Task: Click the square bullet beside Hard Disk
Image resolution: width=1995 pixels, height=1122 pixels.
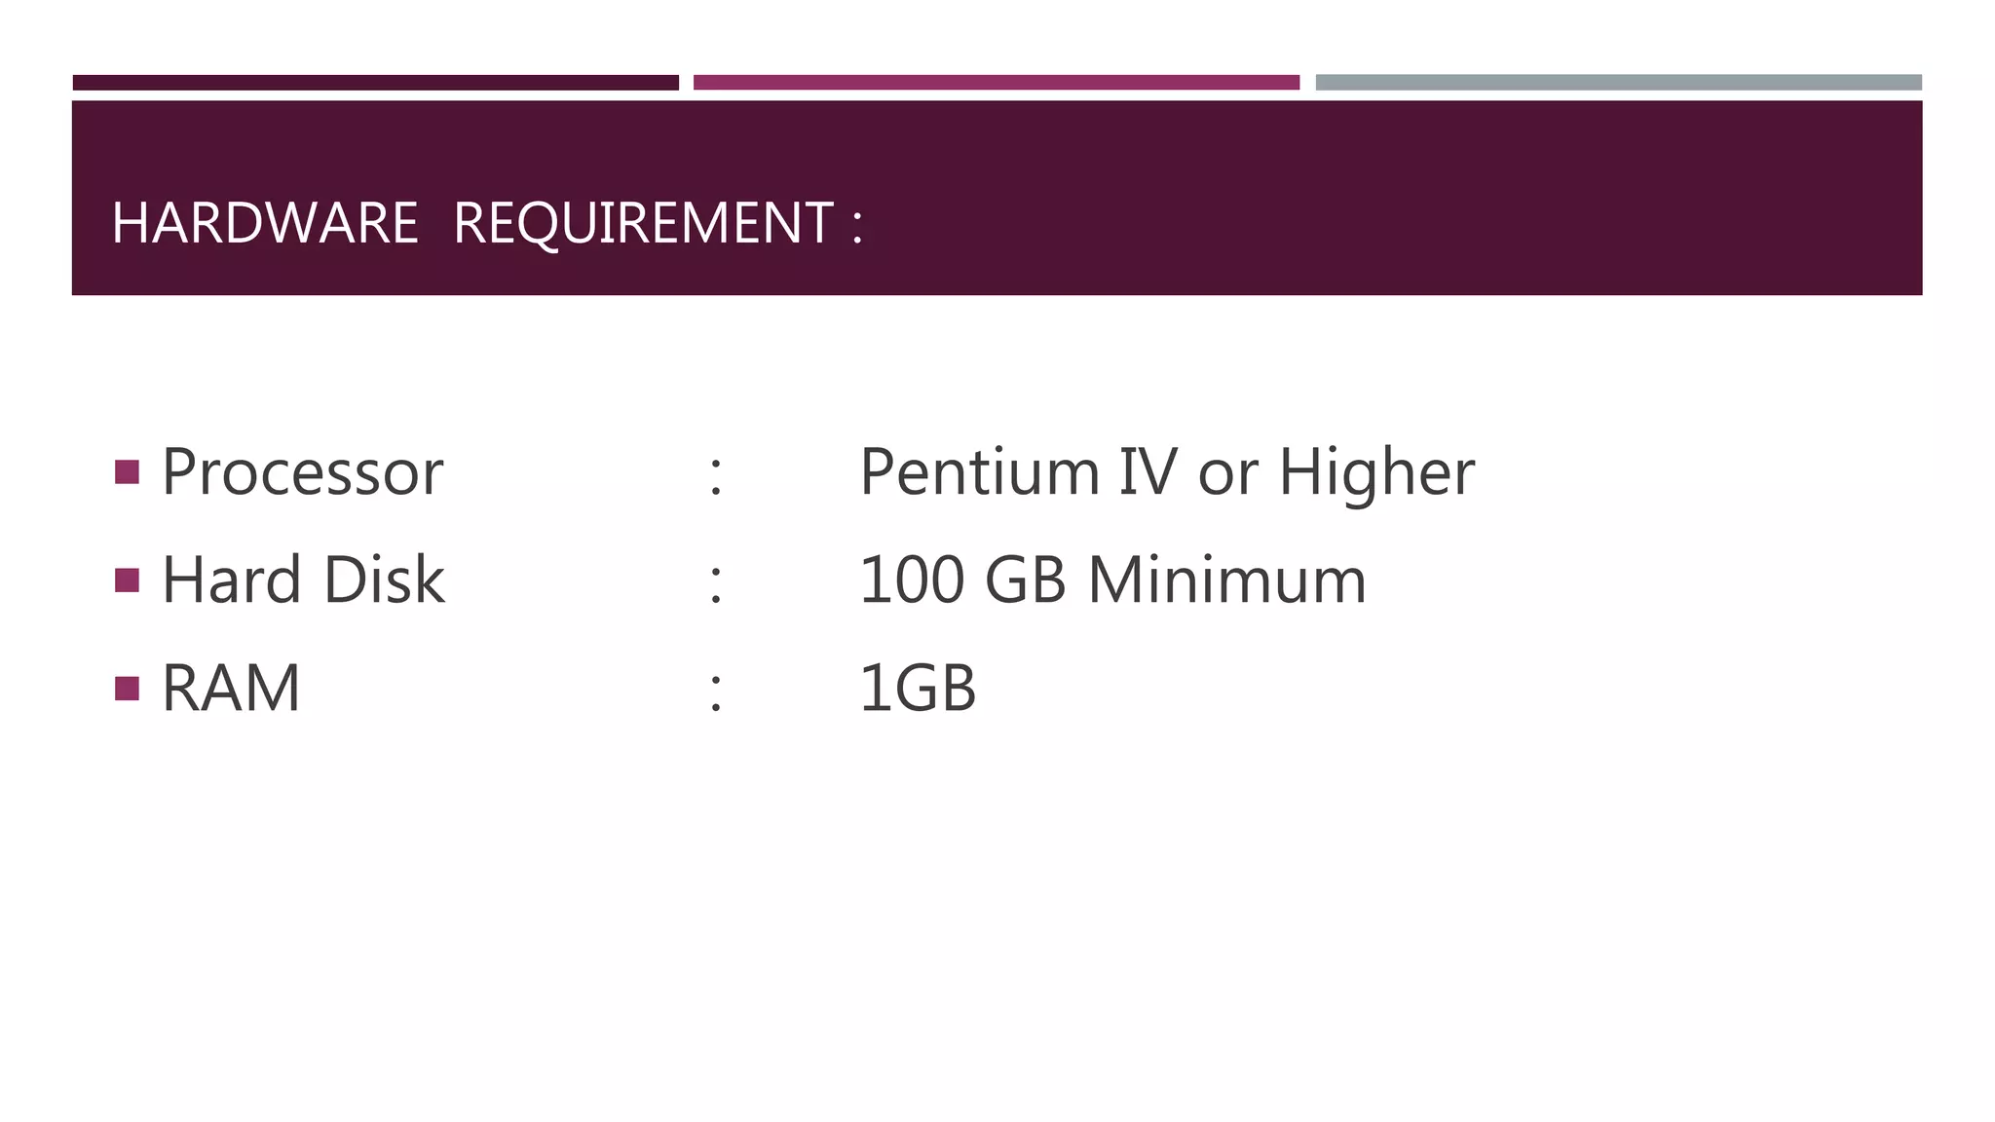Action: (x=127, y=580)
